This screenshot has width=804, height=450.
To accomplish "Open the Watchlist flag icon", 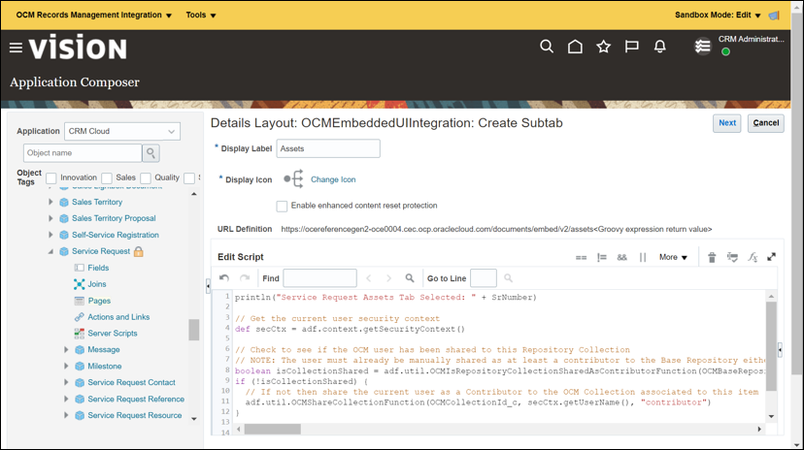I will click(632, 47).
